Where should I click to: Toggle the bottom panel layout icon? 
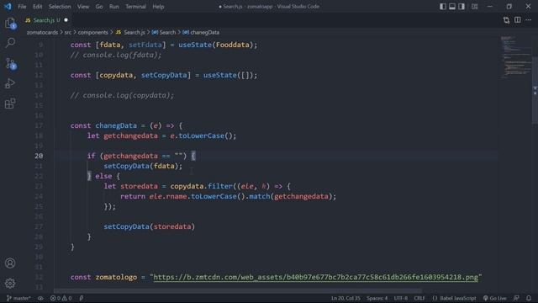(452, 7)
